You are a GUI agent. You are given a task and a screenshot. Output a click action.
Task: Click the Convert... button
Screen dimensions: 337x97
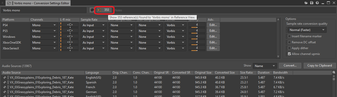coord(290,66)
